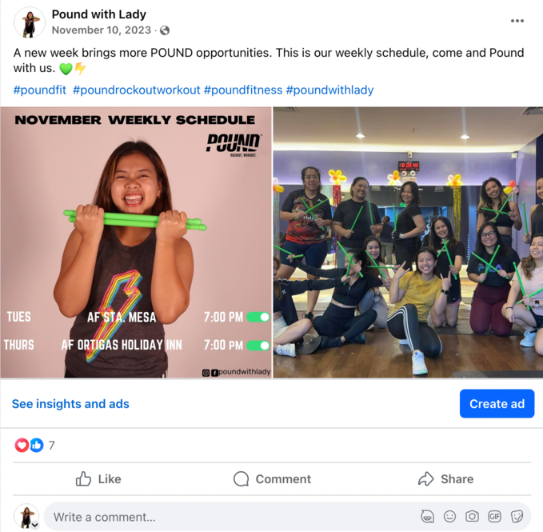Expand the commenting-as profile switcher arrow

click(34, 525)
